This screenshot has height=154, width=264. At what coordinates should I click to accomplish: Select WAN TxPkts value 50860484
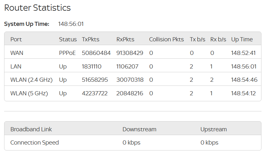coord(96,53)
